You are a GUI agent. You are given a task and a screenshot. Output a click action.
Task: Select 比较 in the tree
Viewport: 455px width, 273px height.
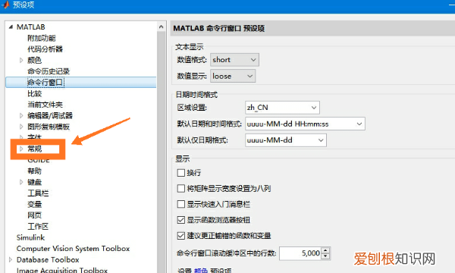pos(35,93)
